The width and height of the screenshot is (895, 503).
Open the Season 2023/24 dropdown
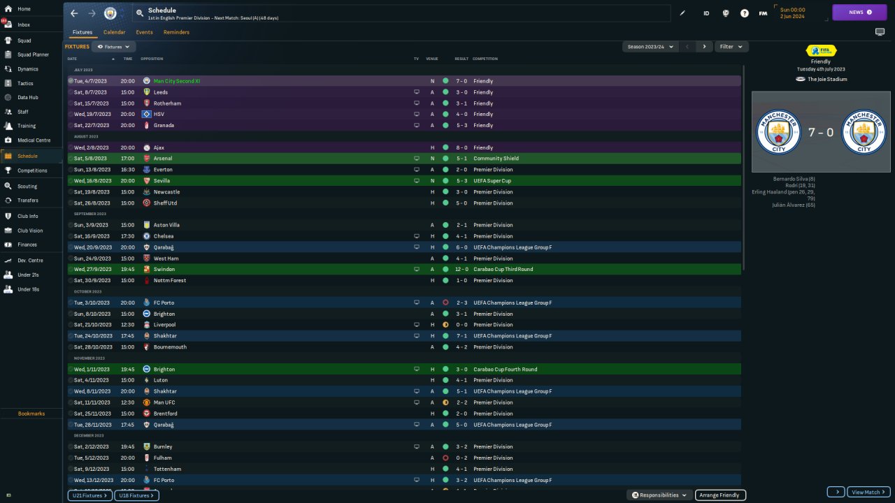[x=651, y=47]
